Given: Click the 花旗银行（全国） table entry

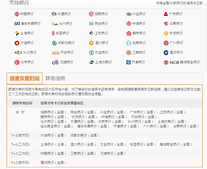Looking at the screenshot, I should (x=113, y=154).
